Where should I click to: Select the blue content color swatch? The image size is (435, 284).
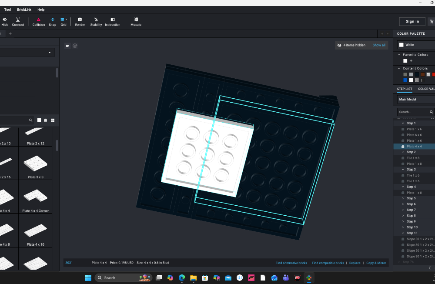point(405,80)
